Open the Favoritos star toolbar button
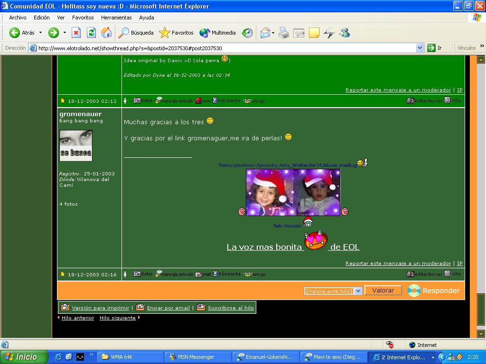Screen dimensions: 486x364 (x=176, y=33)
